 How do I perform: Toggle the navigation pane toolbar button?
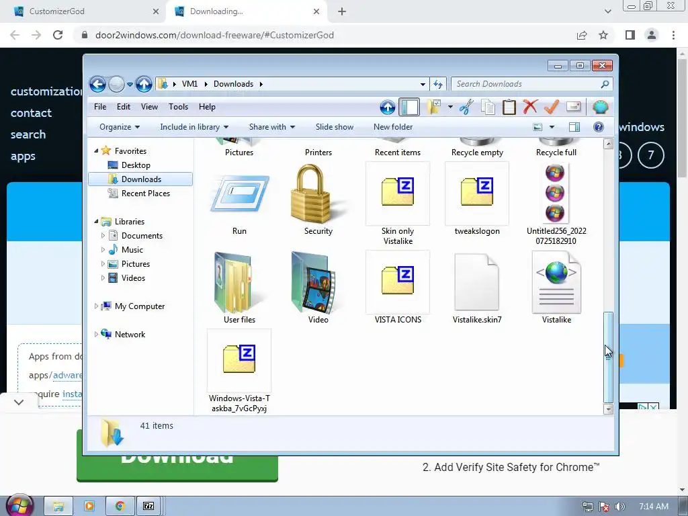[409, 107]
